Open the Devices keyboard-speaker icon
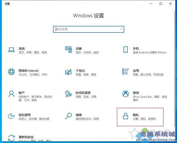 click(69, 50)
